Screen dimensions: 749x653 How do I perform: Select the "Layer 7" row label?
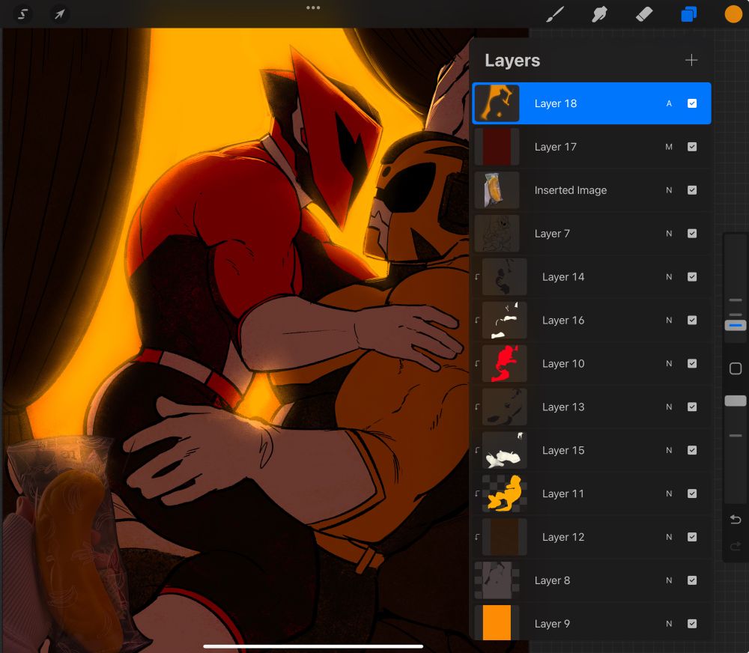click(x=552, y=234)
